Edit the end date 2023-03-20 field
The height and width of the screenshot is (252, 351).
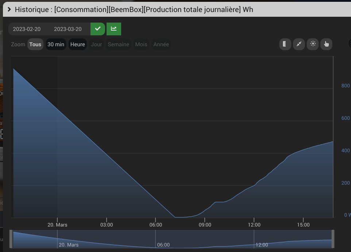click(x=68, y=29)
